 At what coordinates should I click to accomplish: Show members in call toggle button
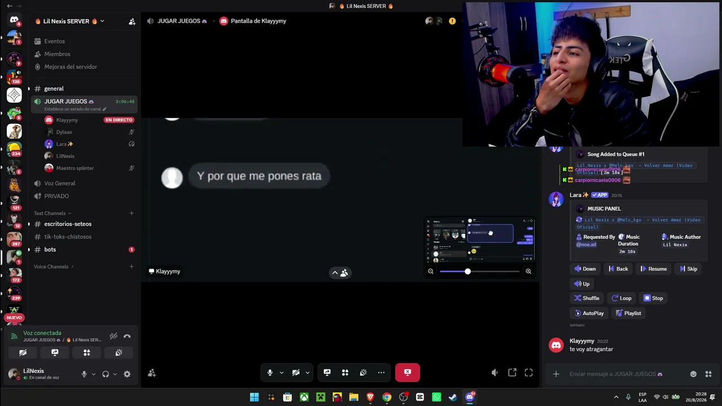click(340, 273)
